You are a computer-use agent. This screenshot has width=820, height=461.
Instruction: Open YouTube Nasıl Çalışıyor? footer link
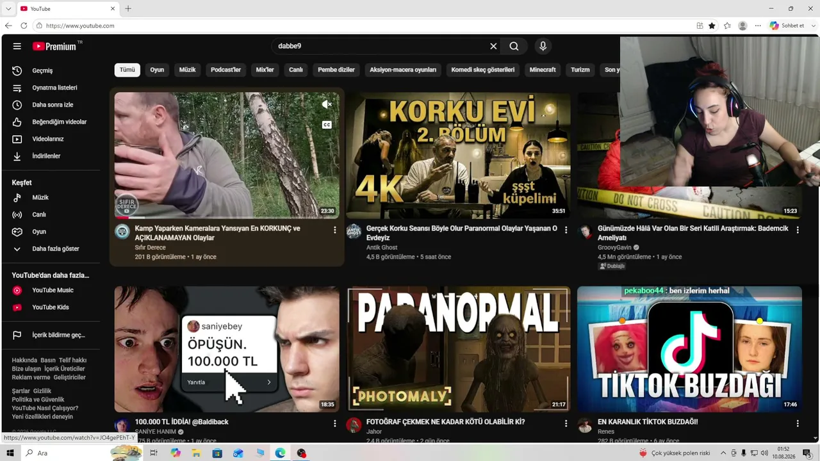pyautogui.click(x=45, y=408)
